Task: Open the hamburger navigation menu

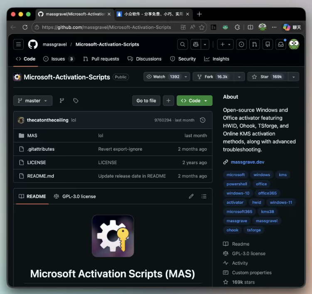Action: tap(19, 44)
